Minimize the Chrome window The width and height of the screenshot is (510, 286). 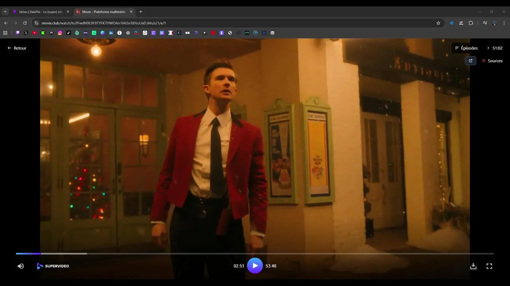pos(479,12)
